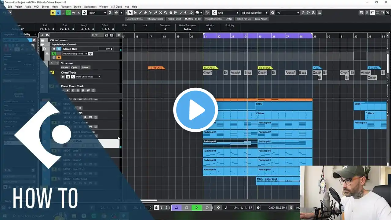The width and height of the screenshot is (391, 220).
Task: Toggle Solo on Stereo Out track
Action: (59, 49)
